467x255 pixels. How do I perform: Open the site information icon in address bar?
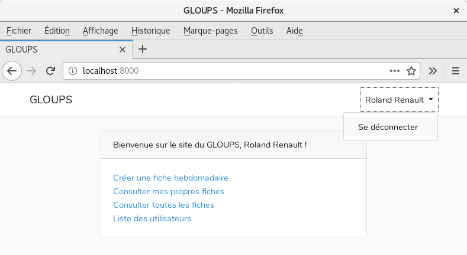pos(73,71)
